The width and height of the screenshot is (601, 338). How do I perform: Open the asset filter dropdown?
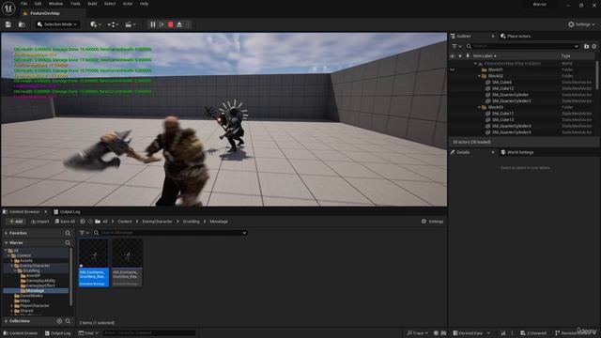84,233
